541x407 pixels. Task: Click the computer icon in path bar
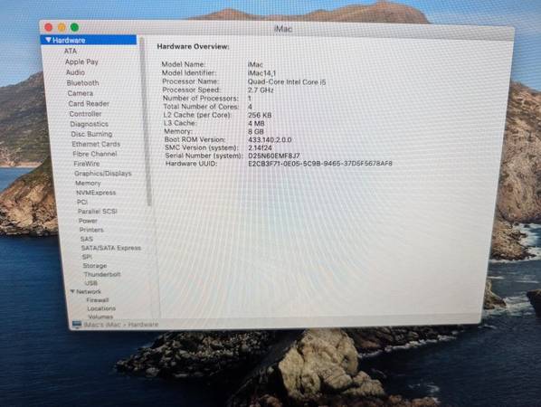point(77,324)
